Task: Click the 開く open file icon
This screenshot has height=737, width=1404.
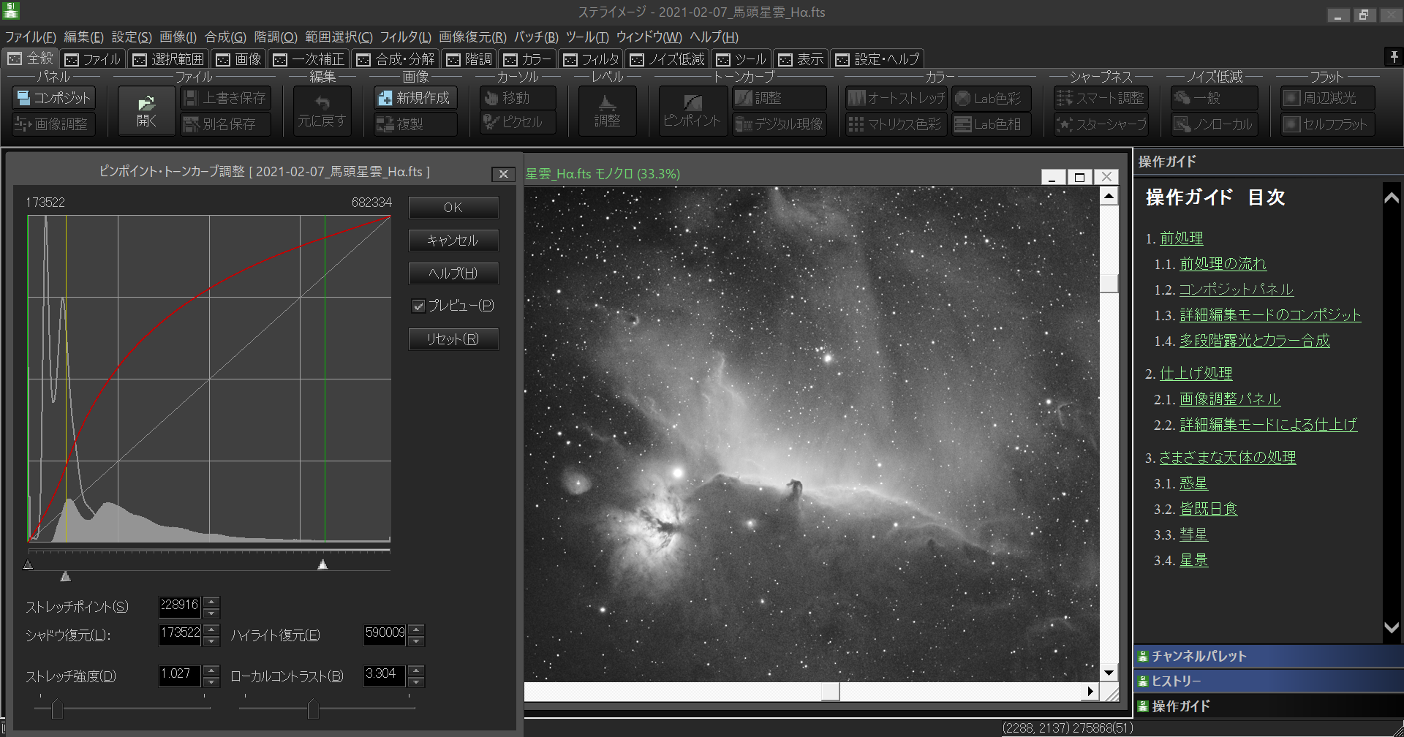Action: pyautogui.click(x=146, y=104)
